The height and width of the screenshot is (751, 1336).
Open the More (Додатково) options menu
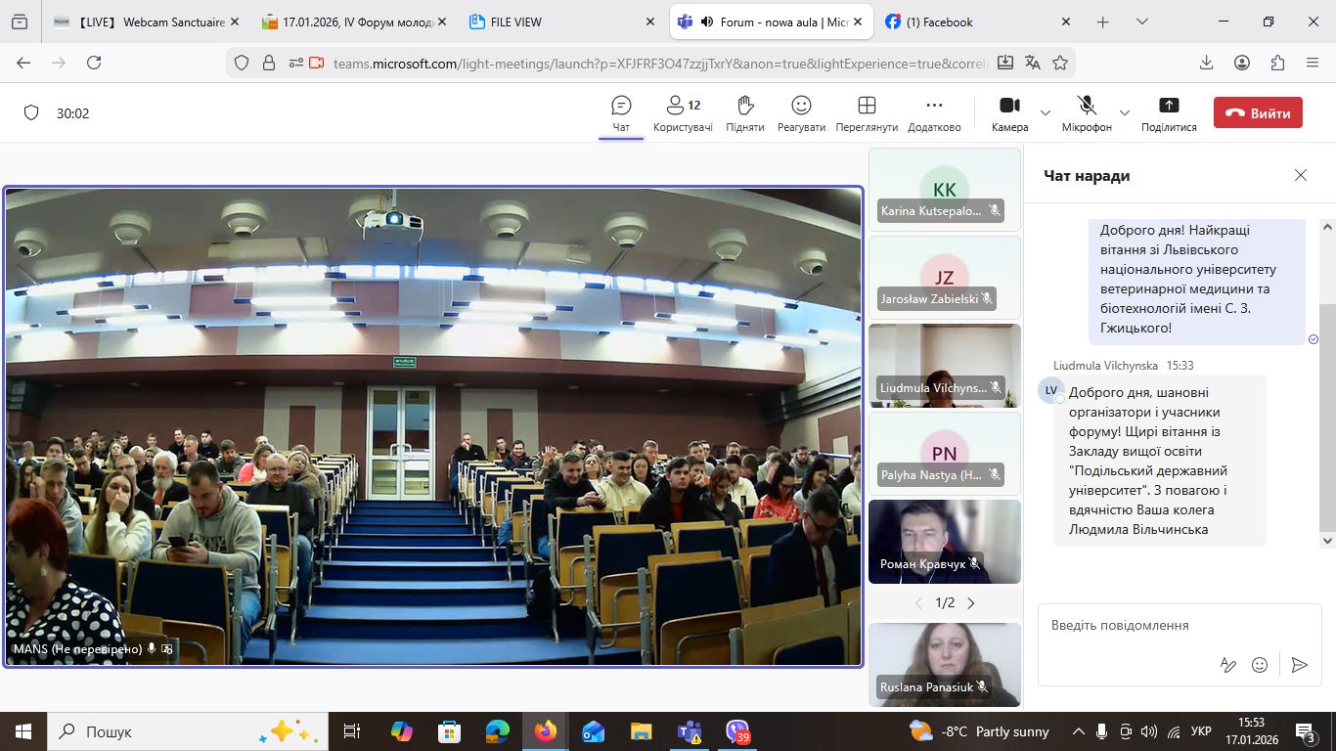[x=933, y=112]
